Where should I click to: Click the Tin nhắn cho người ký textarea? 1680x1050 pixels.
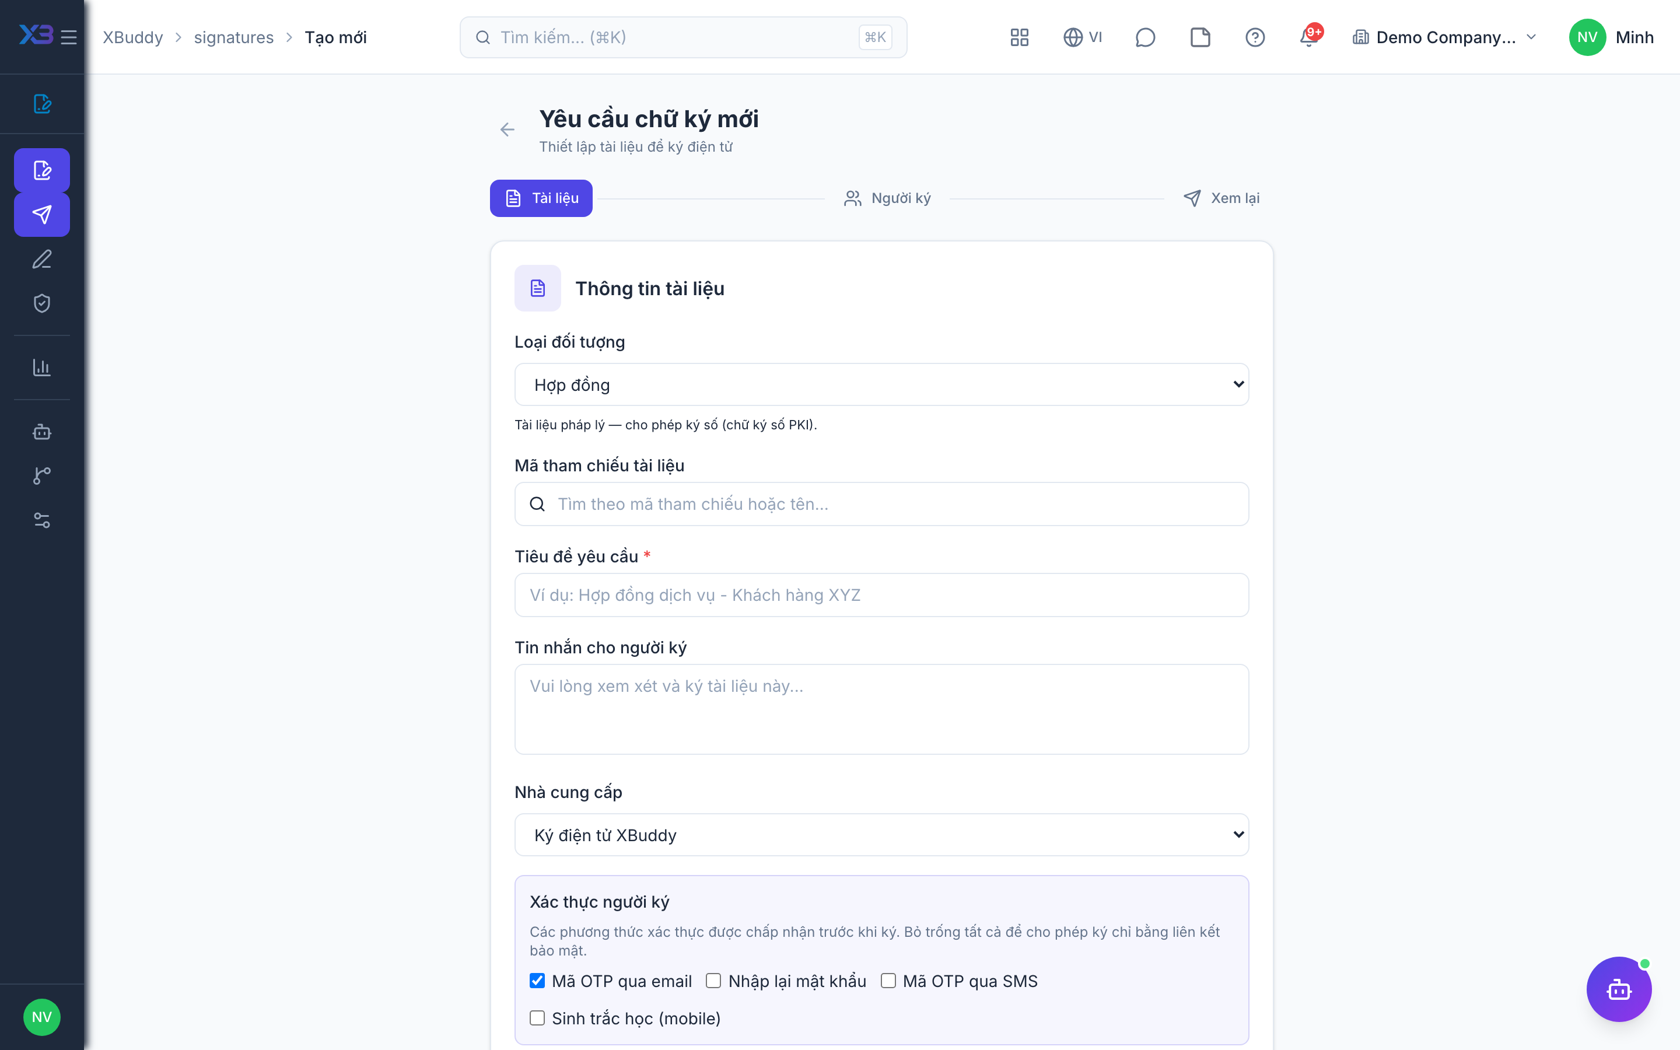tap(881, 709)
